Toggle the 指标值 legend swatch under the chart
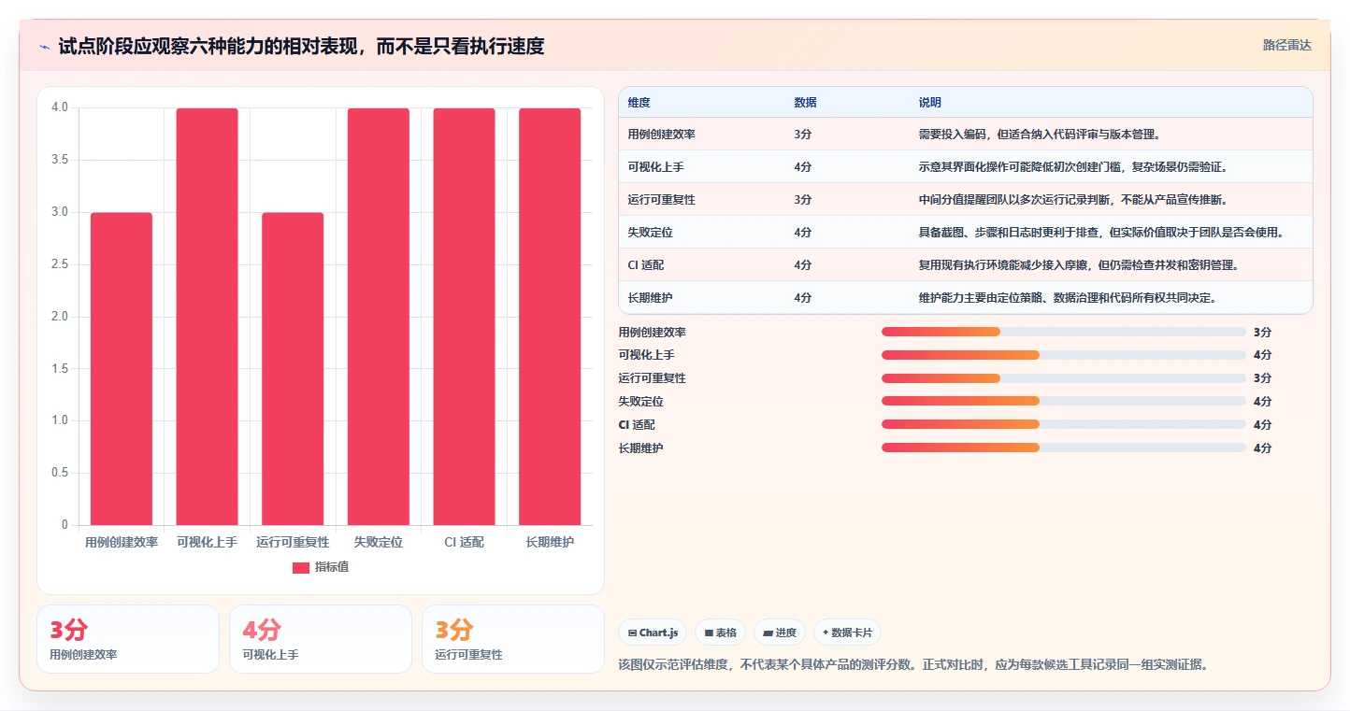The height and width of the screenshot is (711, 1350). click(301, 567)
